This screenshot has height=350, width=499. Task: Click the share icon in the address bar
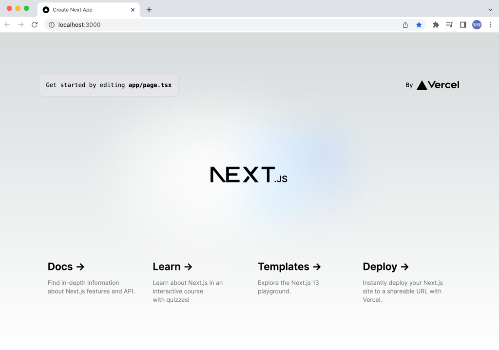pos(405,24)
